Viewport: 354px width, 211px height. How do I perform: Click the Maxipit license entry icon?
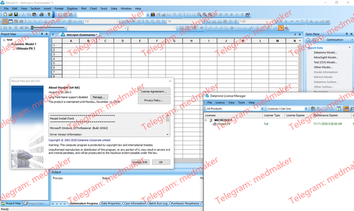click(x=215, y=124)
